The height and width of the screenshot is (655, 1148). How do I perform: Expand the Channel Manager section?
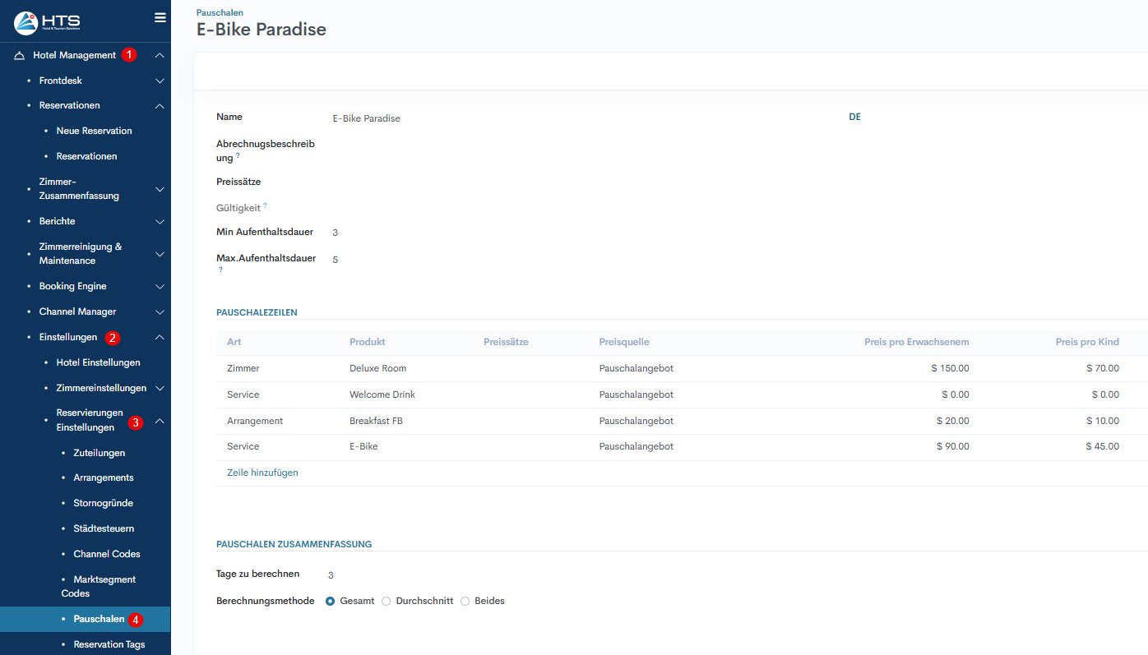(160, 312)
